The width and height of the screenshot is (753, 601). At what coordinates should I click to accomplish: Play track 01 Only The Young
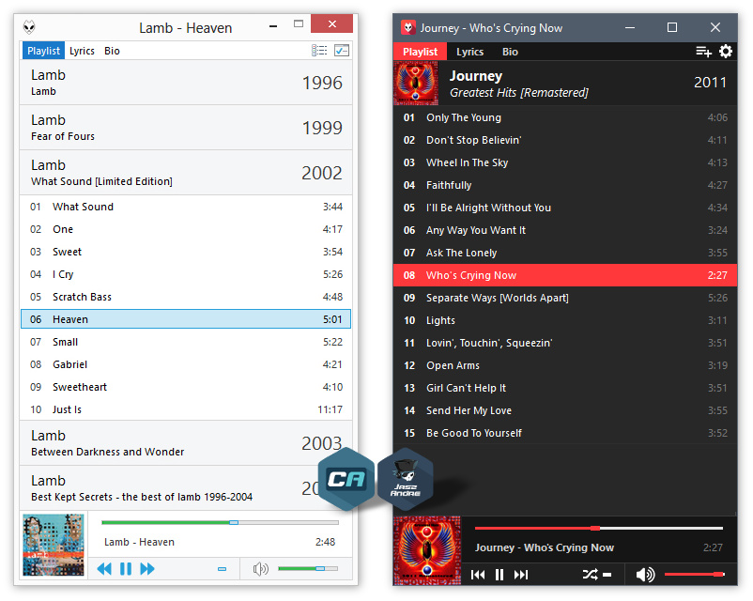pyautogui.click(x=565, y=117)
